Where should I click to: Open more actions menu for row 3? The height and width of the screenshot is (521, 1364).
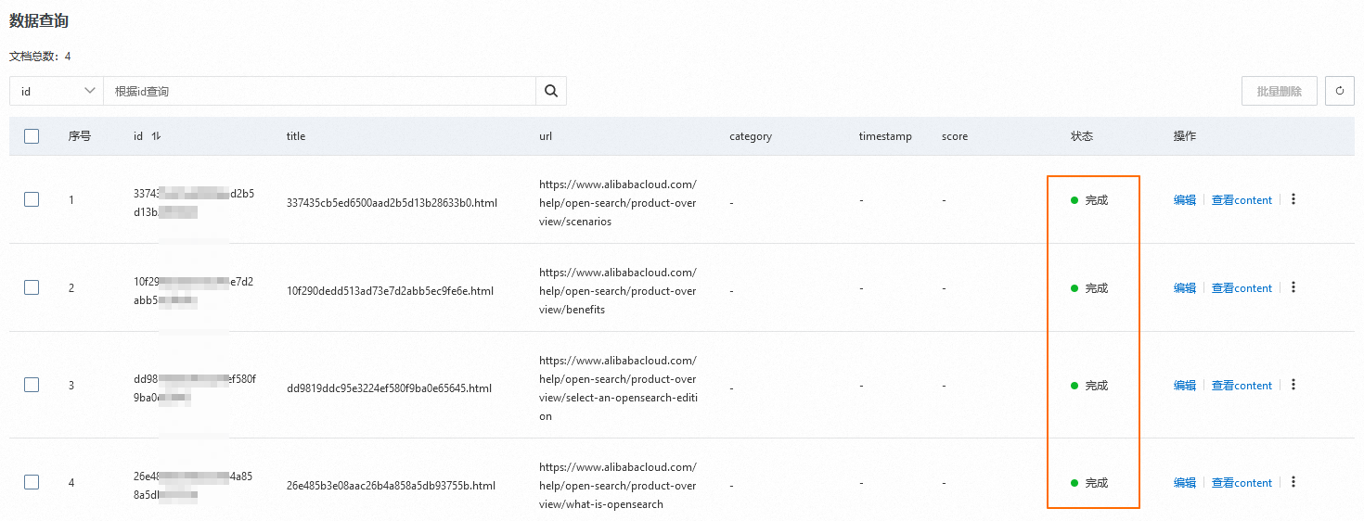click(x=1293, y=385)
